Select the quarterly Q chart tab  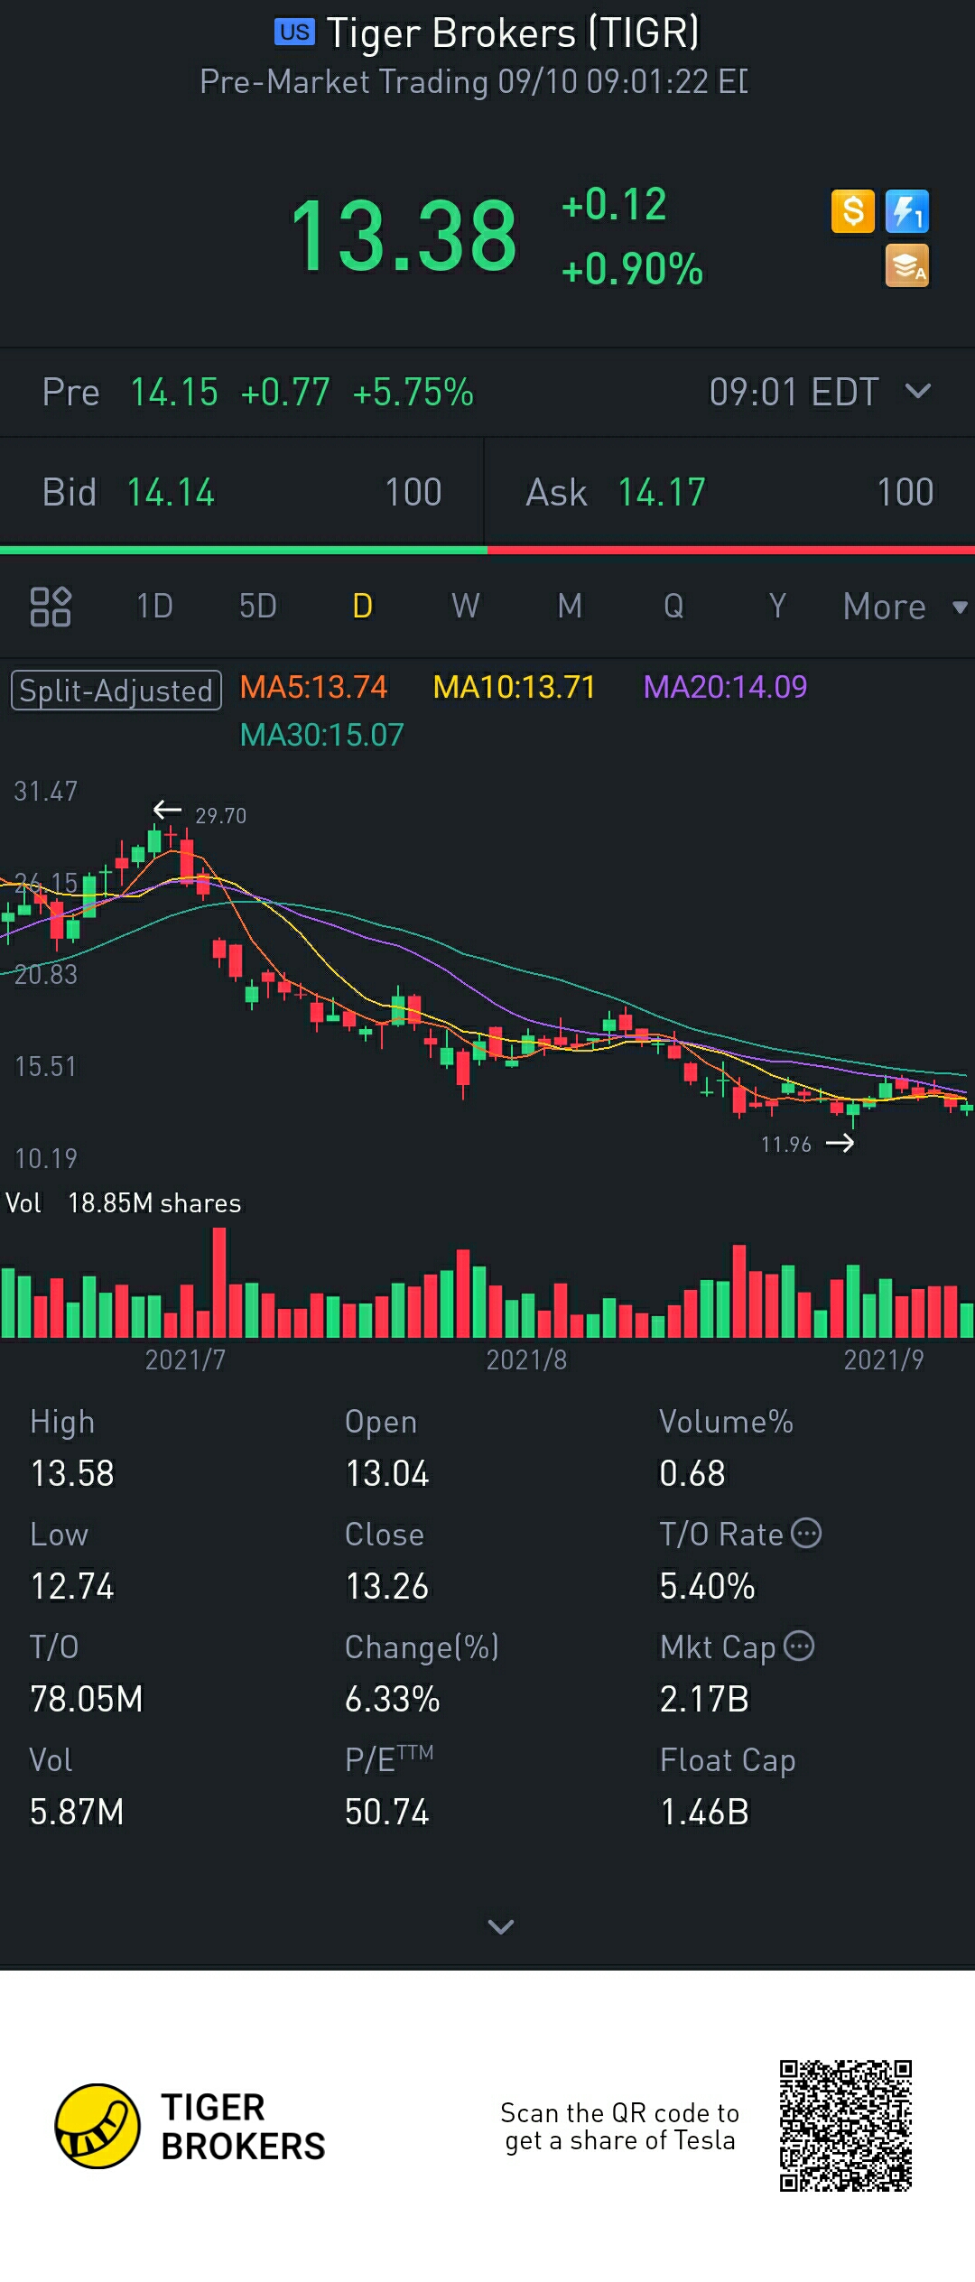(x=673, y=607)
